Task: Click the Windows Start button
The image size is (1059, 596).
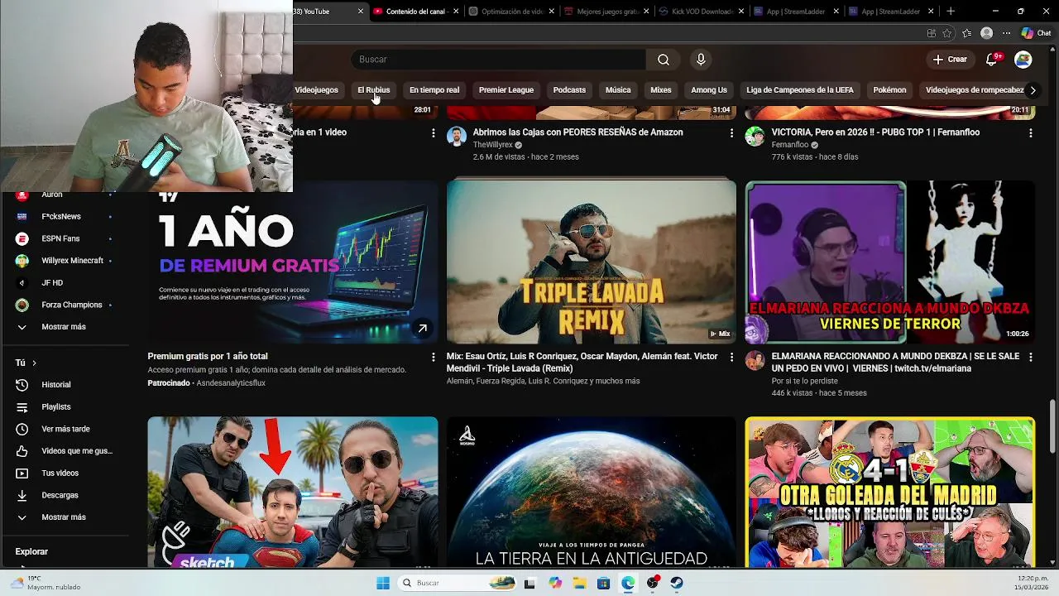Action: click(x=383, y=583)
